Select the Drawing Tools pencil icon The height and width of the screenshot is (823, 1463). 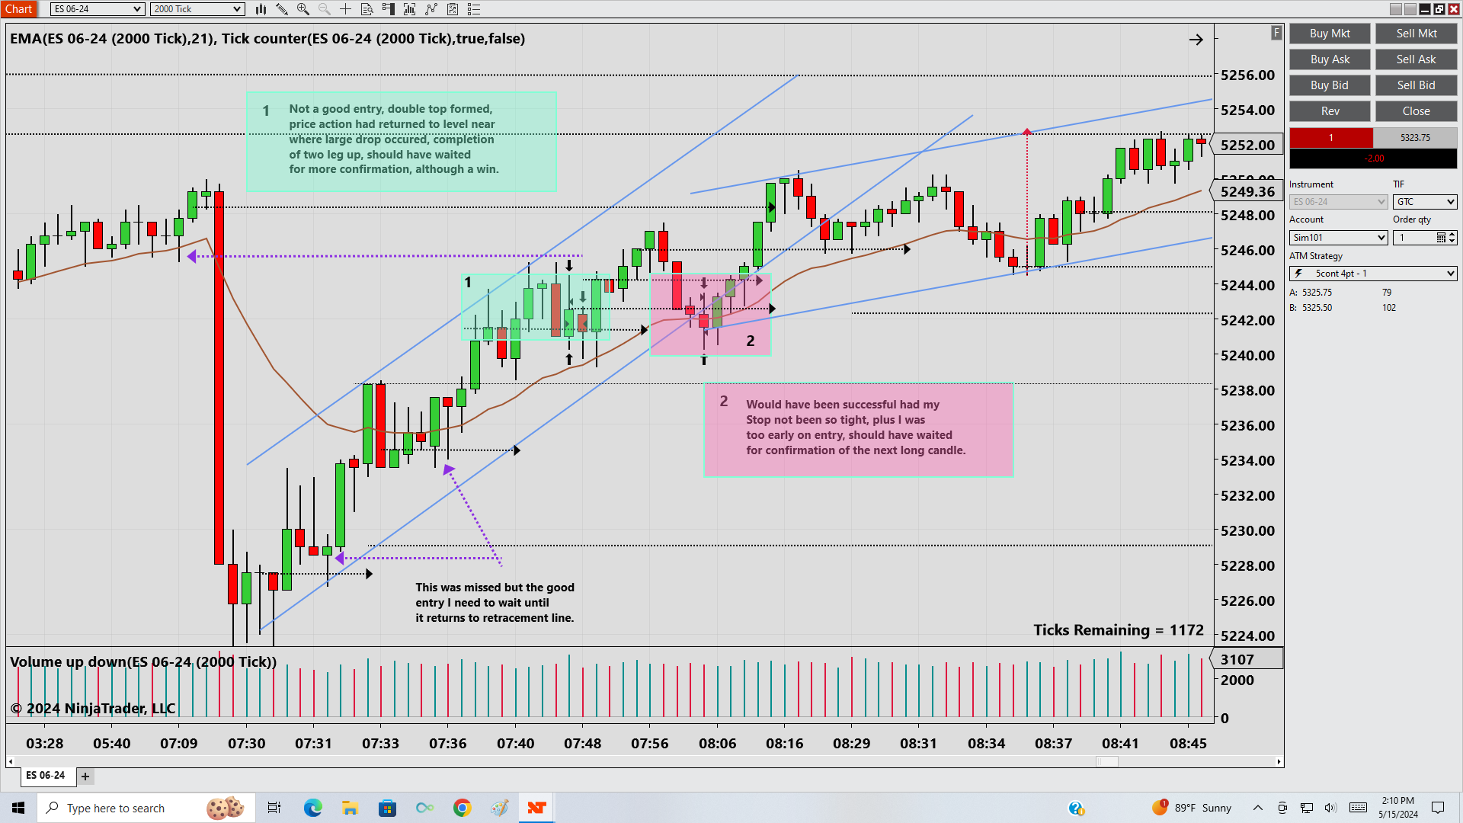click(x=282, y=9)
